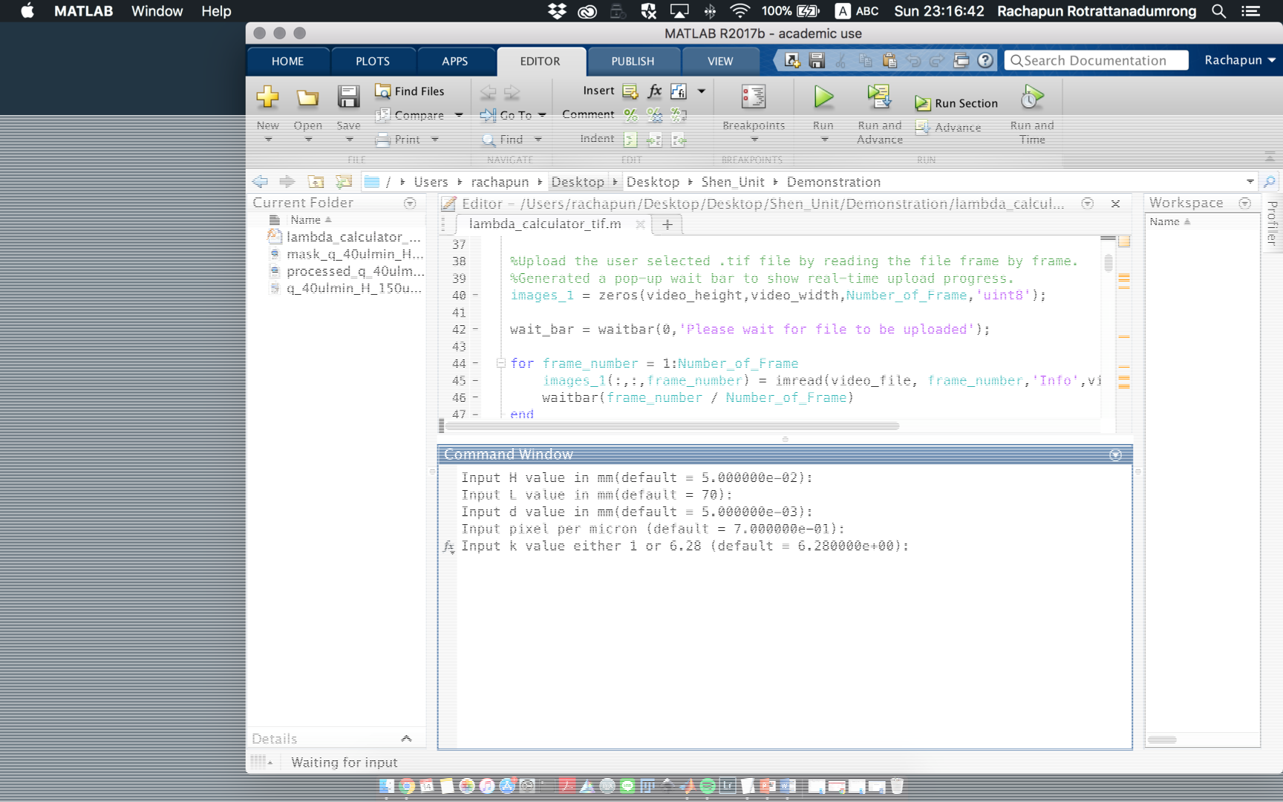This screenshot has height=802, width=1283.
Task: Open the Window menu in menu bar
Action: click(156, 11)
